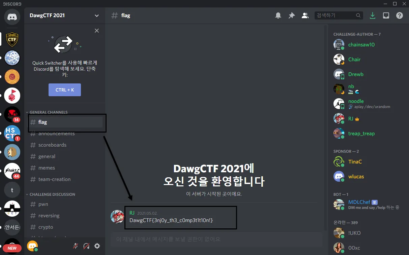This screenshot has width=409, height=255.
Task: Open the hedgehog server icon
Action: coord(12,152)
